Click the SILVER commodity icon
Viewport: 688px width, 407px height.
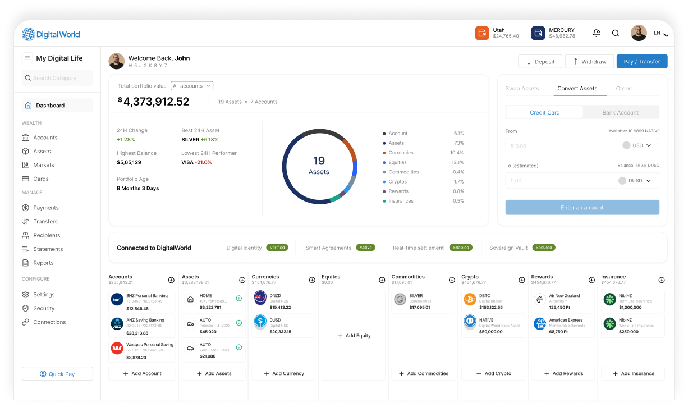400,299
